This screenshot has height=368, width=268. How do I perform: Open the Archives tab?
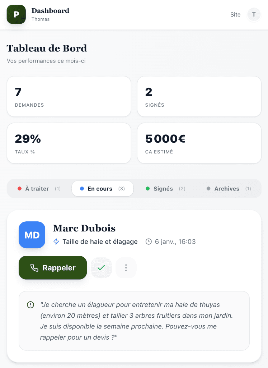pos(226,188)
